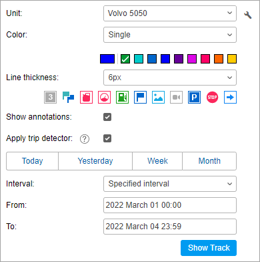
Task: Toggle the video camera markers icon
Action: coord(176,98)
